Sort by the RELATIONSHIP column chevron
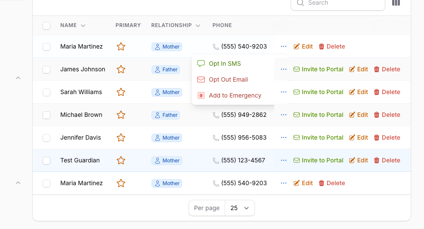This screenshot has width=424, height=229. 198,26
